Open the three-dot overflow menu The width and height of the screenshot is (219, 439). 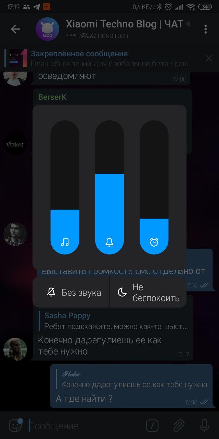[x=205, y=29]
